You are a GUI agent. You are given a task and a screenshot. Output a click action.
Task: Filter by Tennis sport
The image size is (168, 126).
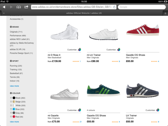click(x=15, y=77)
